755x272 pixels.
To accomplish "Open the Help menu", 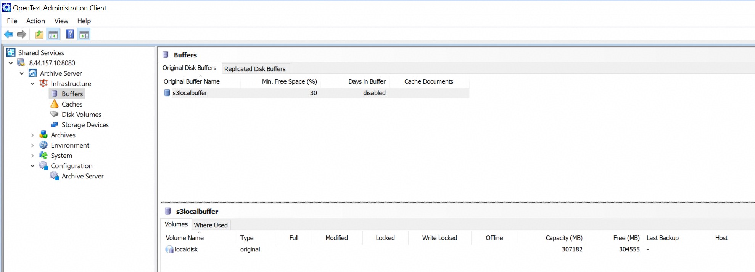I will coord(84,21).
